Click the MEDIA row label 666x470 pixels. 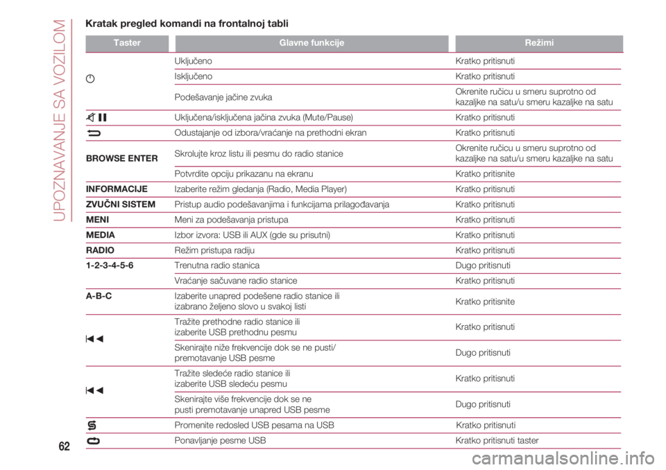point(100,235)
